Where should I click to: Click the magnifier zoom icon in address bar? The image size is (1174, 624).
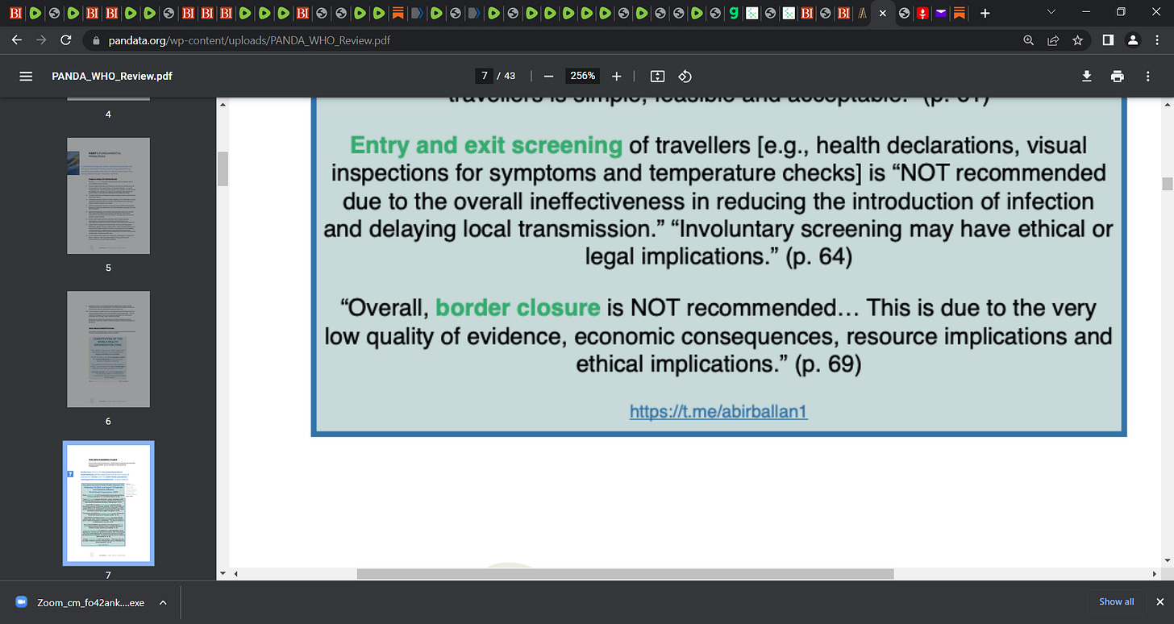pyautogui.click(x=1028, y=40)
